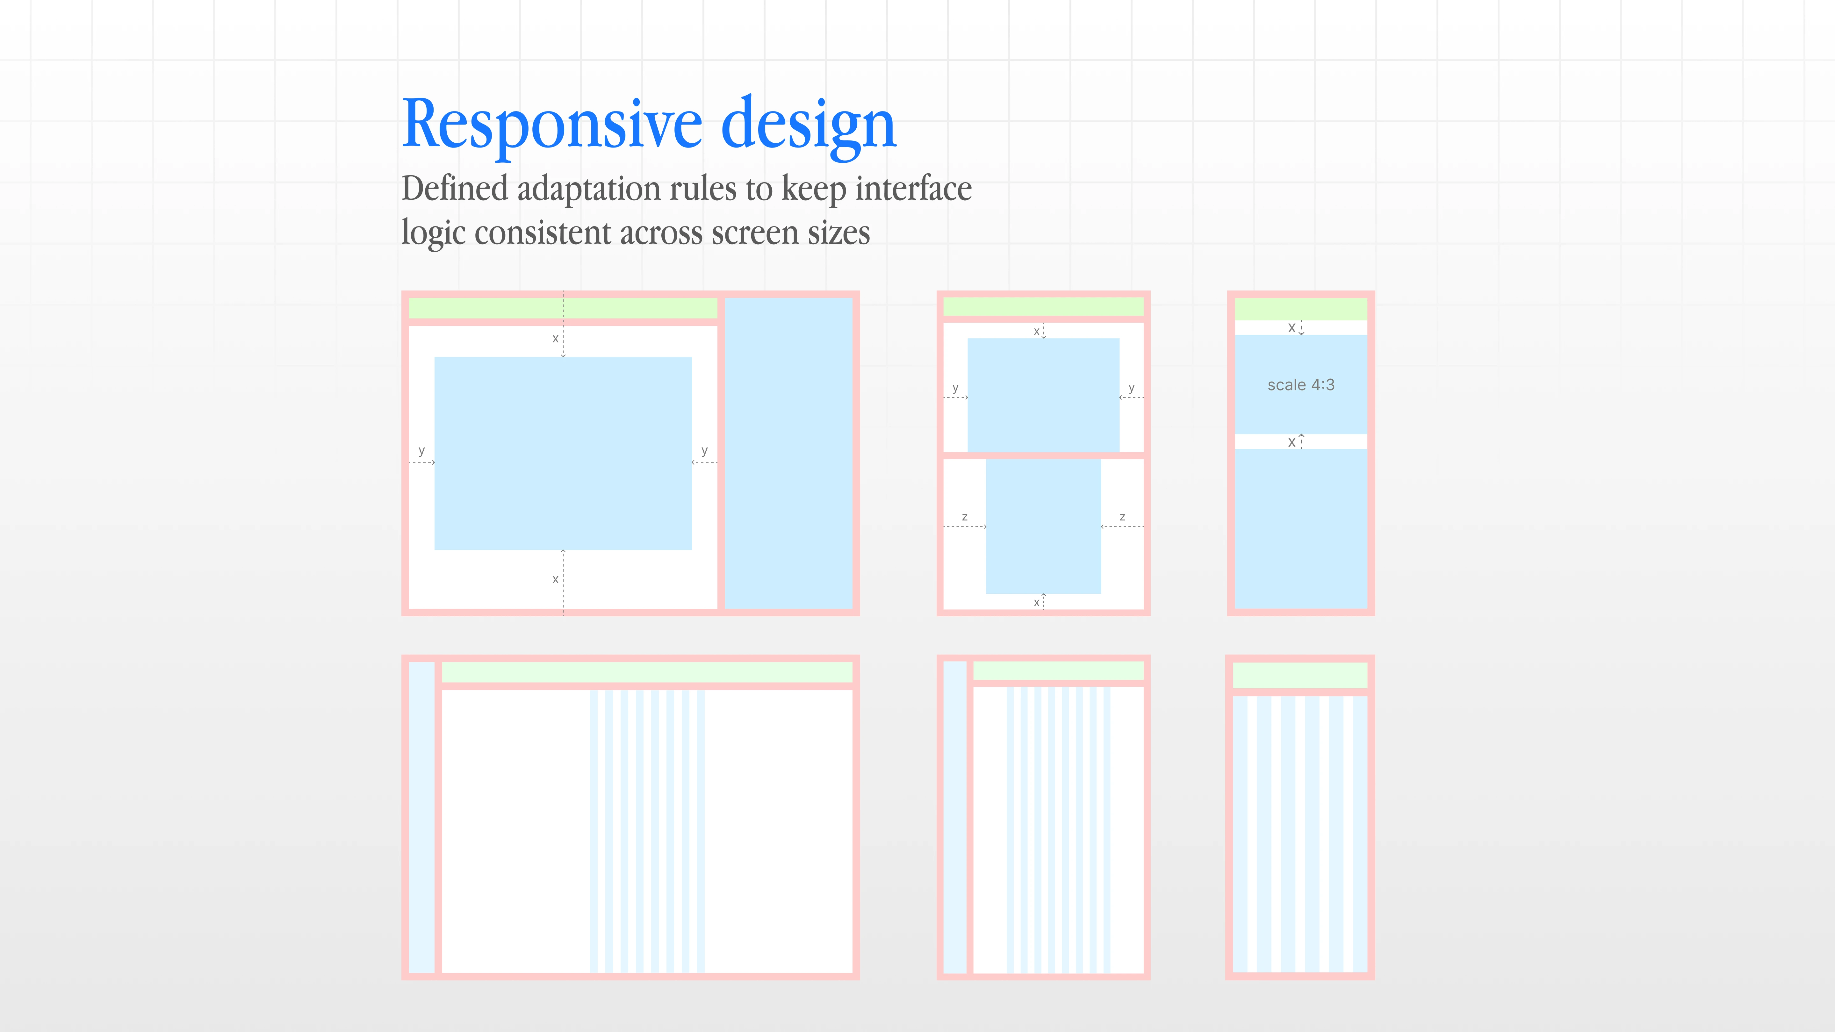This screenshot has height=1032, width=1835.
Task: Click bottom 'x' spacing label in desktop wireframe
Action: (556, 580)
